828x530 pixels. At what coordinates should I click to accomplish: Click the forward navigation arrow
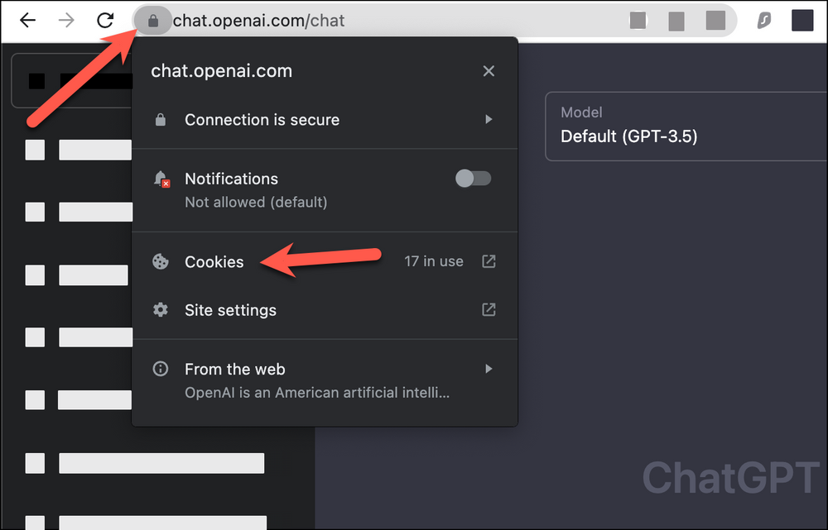tap(65, 20)
